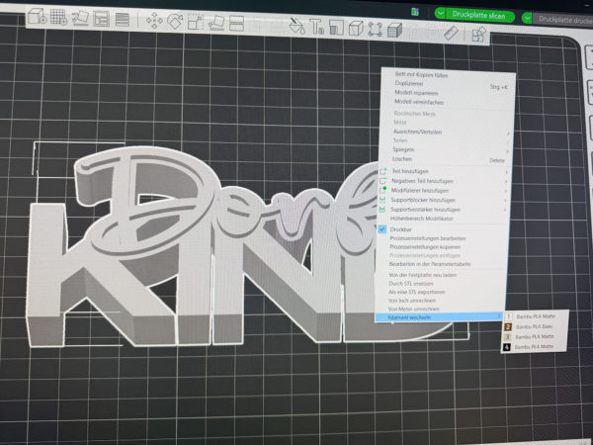The height and width of the screenshot is (445, 593).
Task: Click the Druckplatte drucken button
Action: [x=563, y=18]
